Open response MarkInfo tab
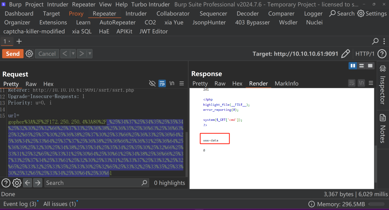 (x=287, y=83)
